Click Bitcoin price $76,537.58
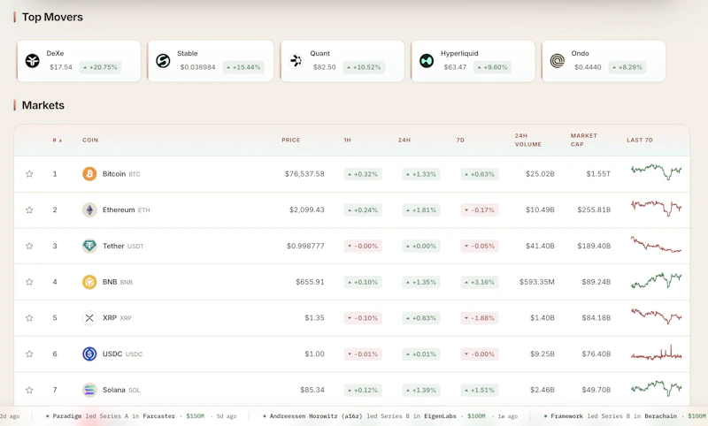708x426 pixels. [304, 174]
